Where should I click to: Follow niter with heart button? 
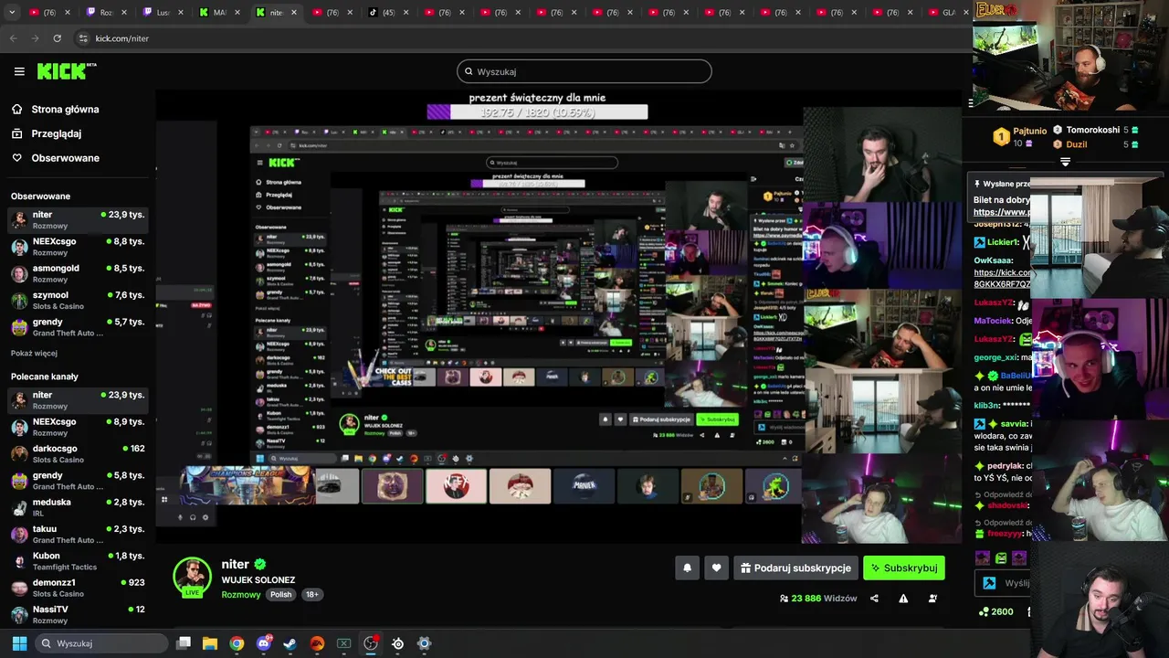[x=716, y=568]
